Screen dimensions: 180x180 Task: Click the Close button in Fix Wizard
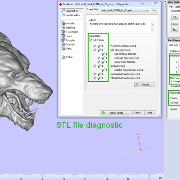tap(137, 113)
